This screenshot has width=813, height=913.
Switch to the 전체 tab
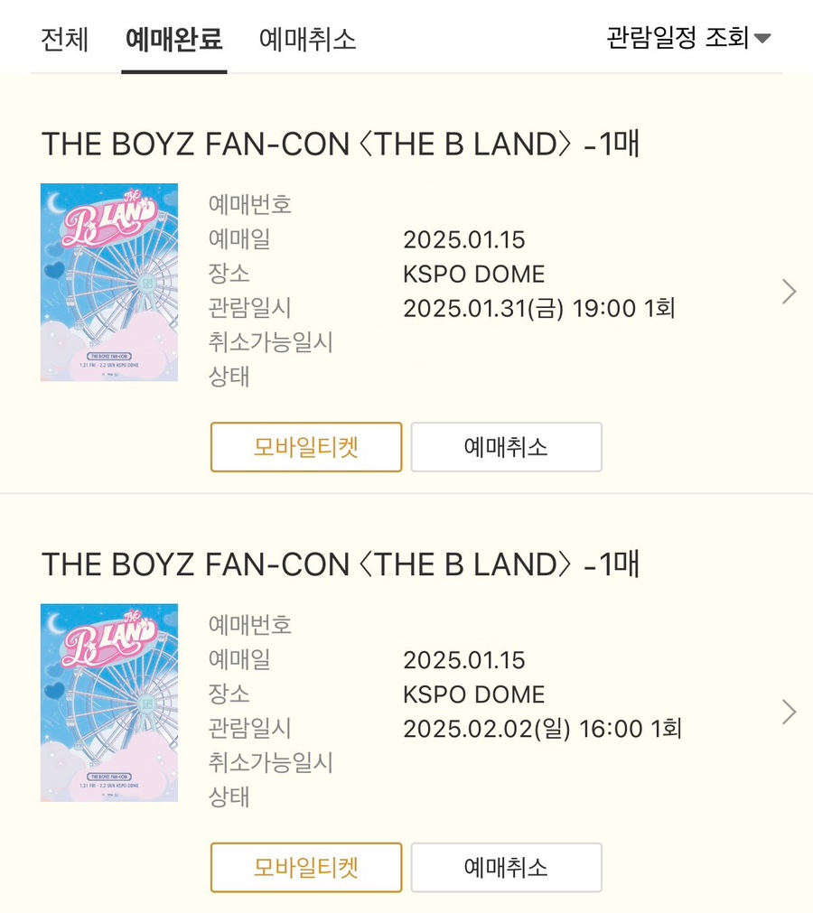coord(64,40)
